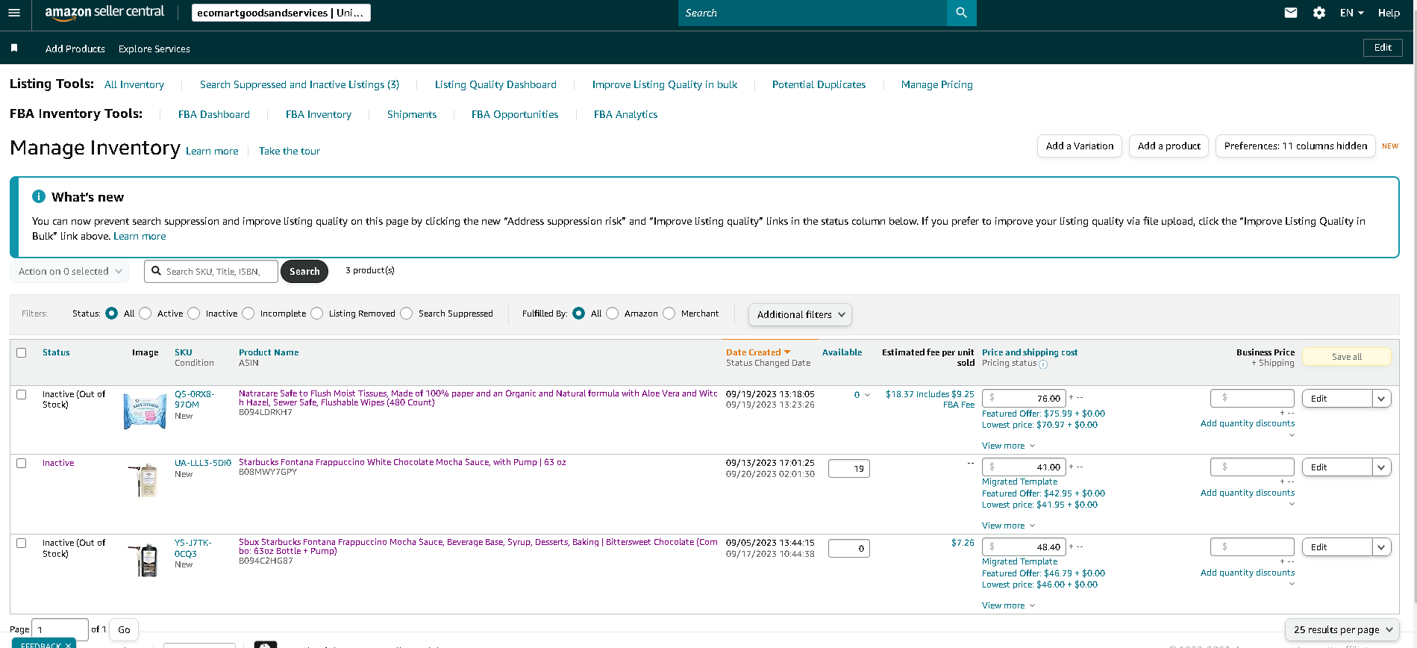The height and width of the screenshot is (648, 1417).
Task: Click Learn more in the What's new box
Action: coord(140,236)
